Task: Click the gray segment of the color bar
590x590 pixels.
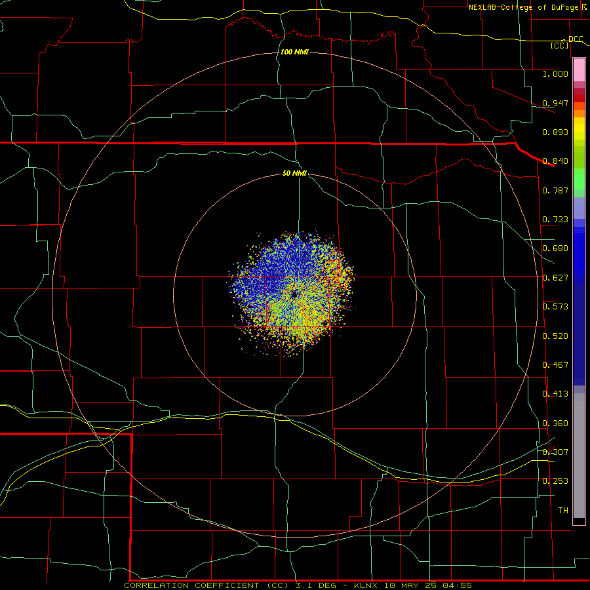Action: pos(579,456)
